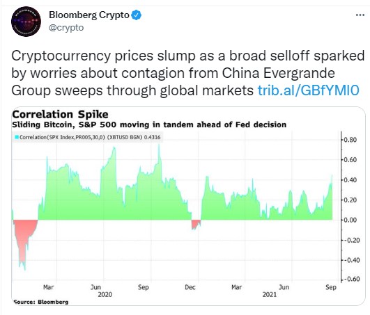This screenshot has width=370, height=315.
Task: Click the 2020 year label
Action: pos(105,295)
